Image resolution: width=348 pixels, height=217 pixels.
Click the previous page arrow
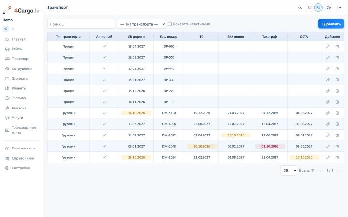click(x=320, y=171)
